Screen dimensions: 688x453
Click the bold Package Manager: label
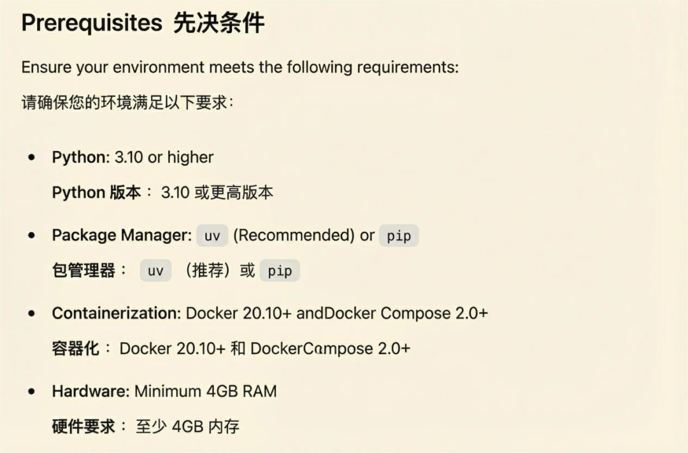tap(122, 235)
